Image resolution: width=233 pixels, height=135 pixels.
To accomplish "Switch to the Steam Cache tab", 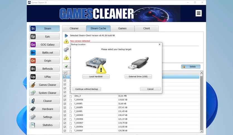I will tap(98, 28).
